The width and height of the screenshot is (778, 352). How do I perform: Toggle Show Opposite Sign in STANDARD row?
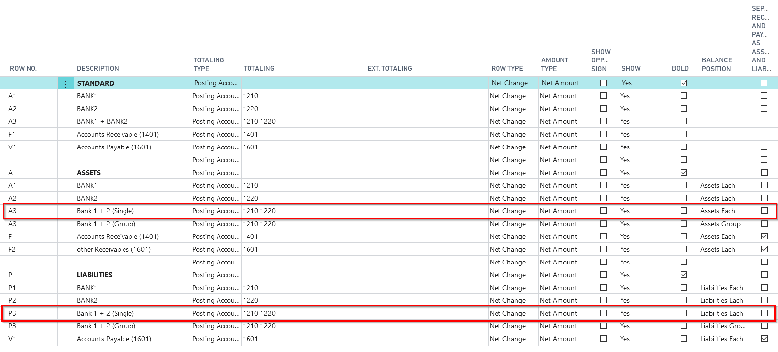[x=603, y=83]
